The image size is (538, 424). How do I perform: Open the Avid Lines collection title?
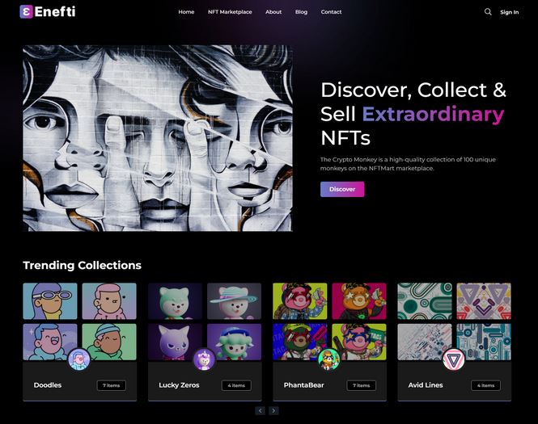pos(426,385)
